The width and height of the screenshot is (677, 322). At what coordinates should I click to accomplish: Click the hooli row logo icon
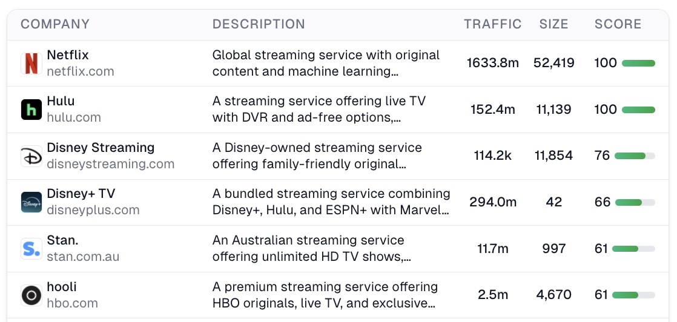pos(31,295)
